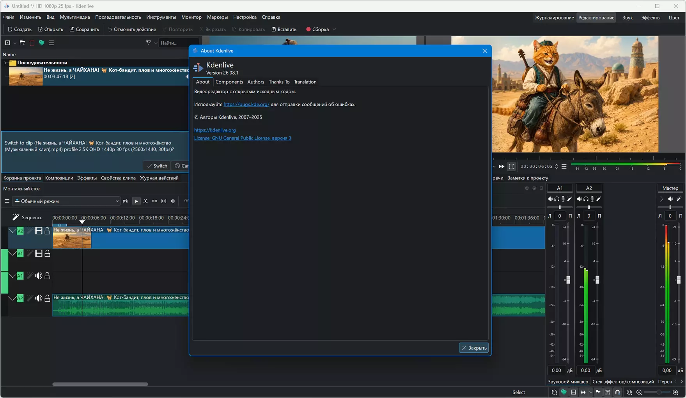Click the filter funnel icon in project bin

148,43
